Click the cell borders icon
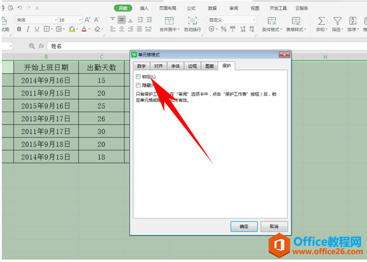The width and height of the screenshot is (367, 262). click(47, 29)
